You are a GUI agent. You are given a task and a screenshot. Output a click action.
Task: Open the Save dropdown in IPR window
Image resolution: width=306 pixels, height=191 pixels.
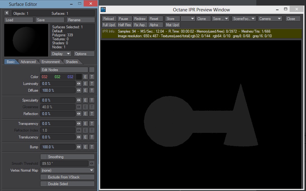(x=220, y=19)
